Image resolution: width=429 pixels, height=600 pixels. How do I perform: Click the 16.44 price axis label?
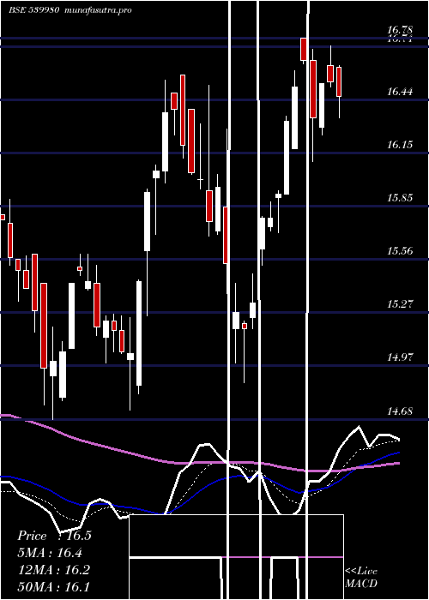400,91
